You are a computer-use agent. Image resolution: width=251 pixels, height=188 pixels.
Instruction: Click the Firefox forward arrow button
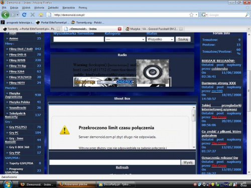(x=13, y=15)
